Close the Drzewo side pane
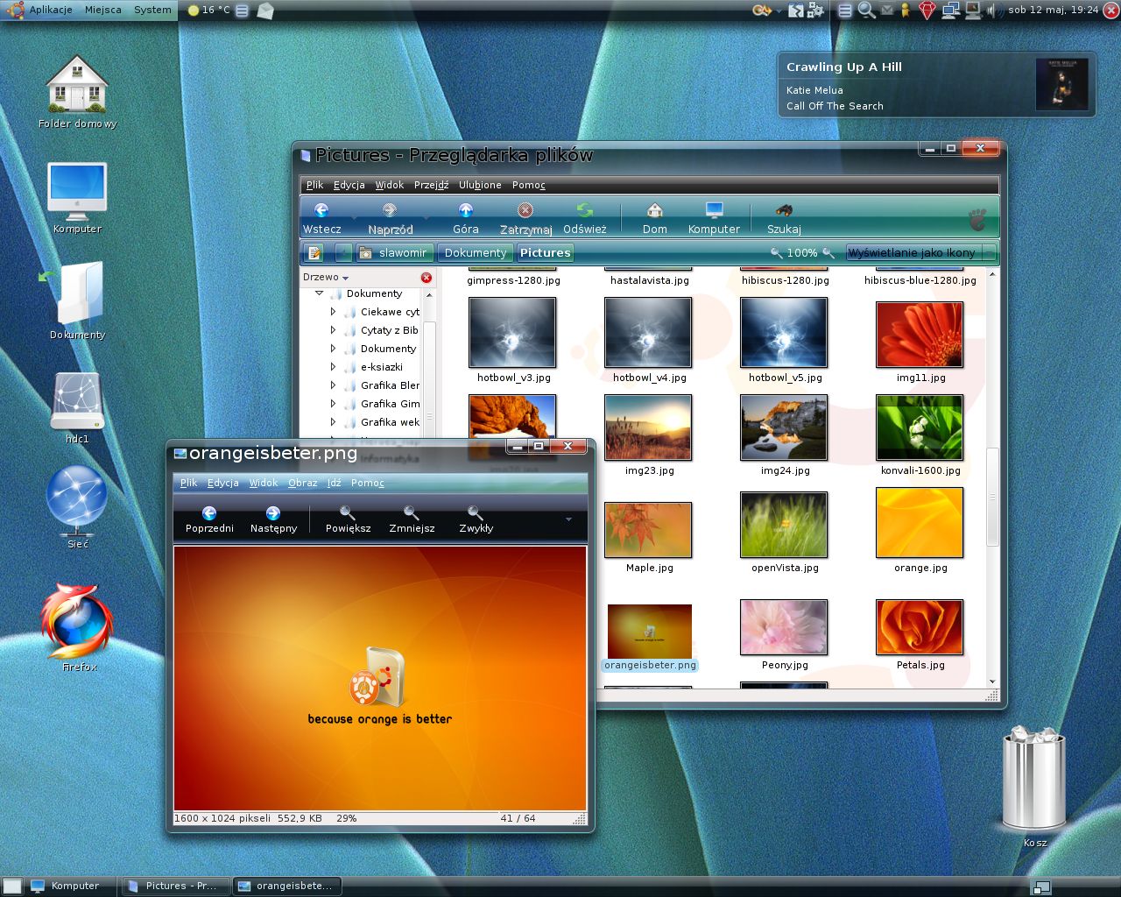The height and width of the screenshot is (897, 1121). pyautogui.click(x=427, y=278)
